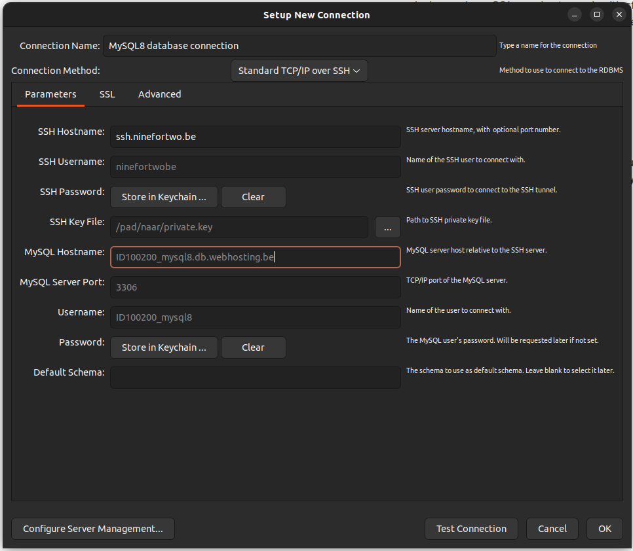Click the MySQL Hostname field
The height and width of the screenshot is (551, 633).
point(255,257)
